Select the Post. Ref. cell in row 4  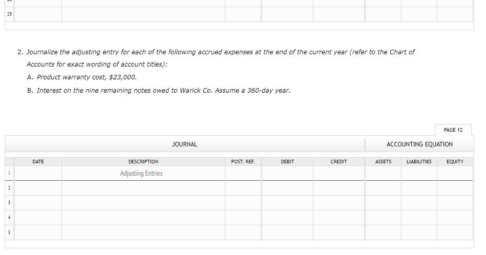pyautogui.click(x=243, y=218)
